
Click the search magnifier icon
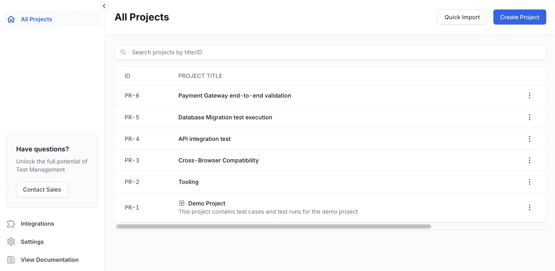click(x=123, y=52)
